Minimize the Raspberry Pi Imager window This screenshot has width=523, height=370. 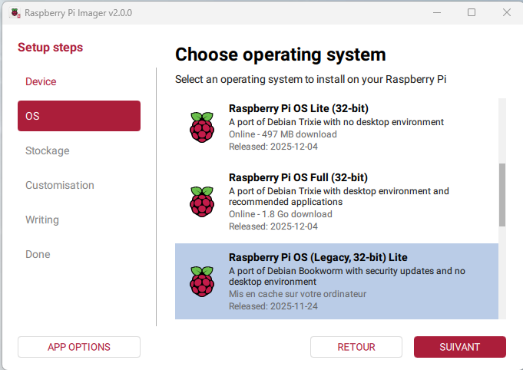click(x=436, y=12)
